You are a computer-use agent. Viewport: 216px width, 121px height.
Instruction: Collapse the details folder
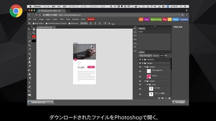tap(145, 81)
